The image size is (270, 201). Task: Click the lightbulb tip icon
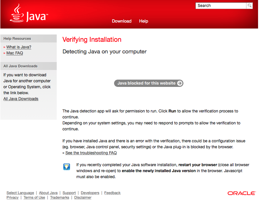click(67, 167)
